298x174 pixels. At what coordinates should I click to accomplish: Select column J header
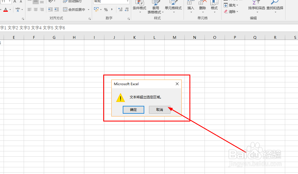[x=114, y=37]
